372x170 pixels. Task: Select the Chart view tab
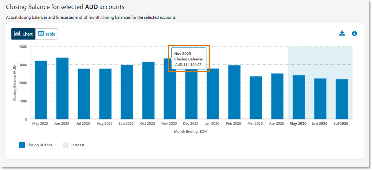(x=23, y=34)
